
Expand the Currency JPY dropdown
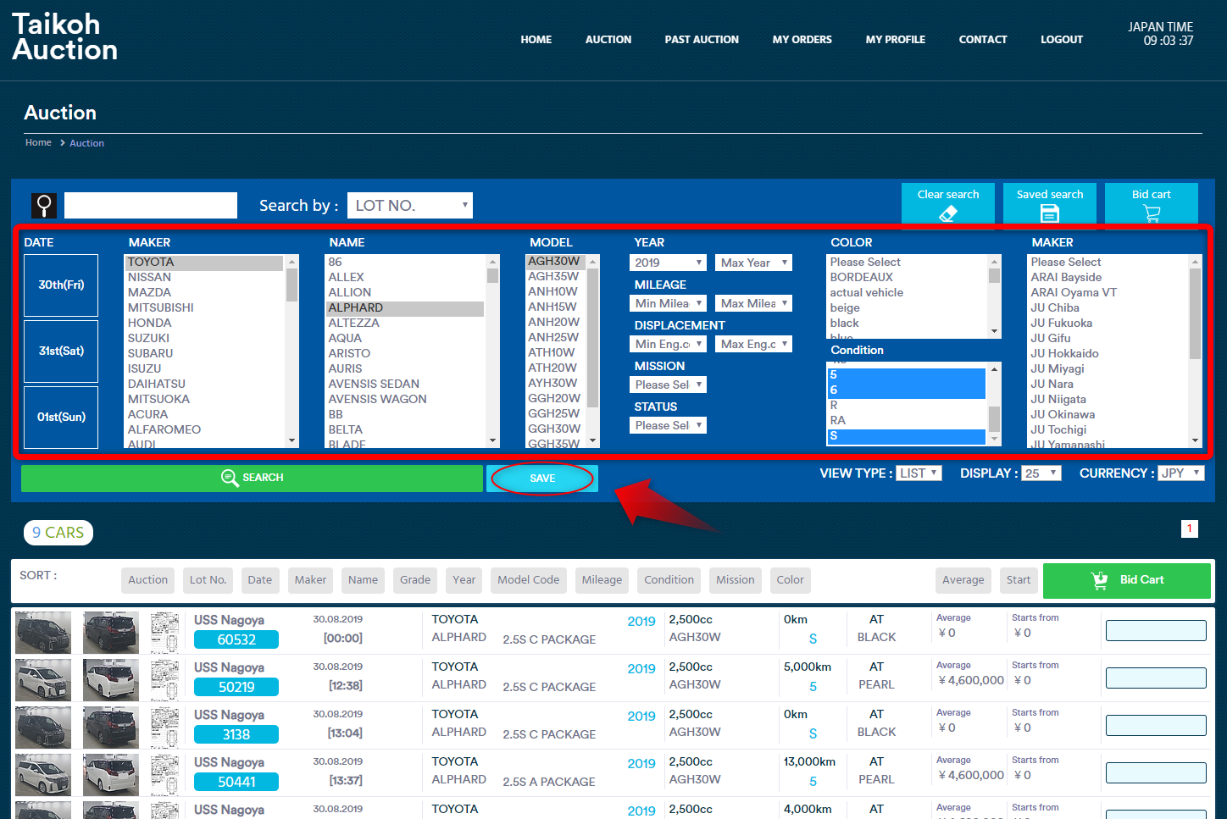pos(1180,473)
